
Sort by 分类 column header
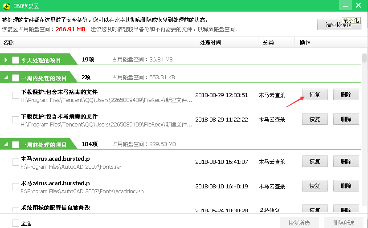(x=268, y=43)
